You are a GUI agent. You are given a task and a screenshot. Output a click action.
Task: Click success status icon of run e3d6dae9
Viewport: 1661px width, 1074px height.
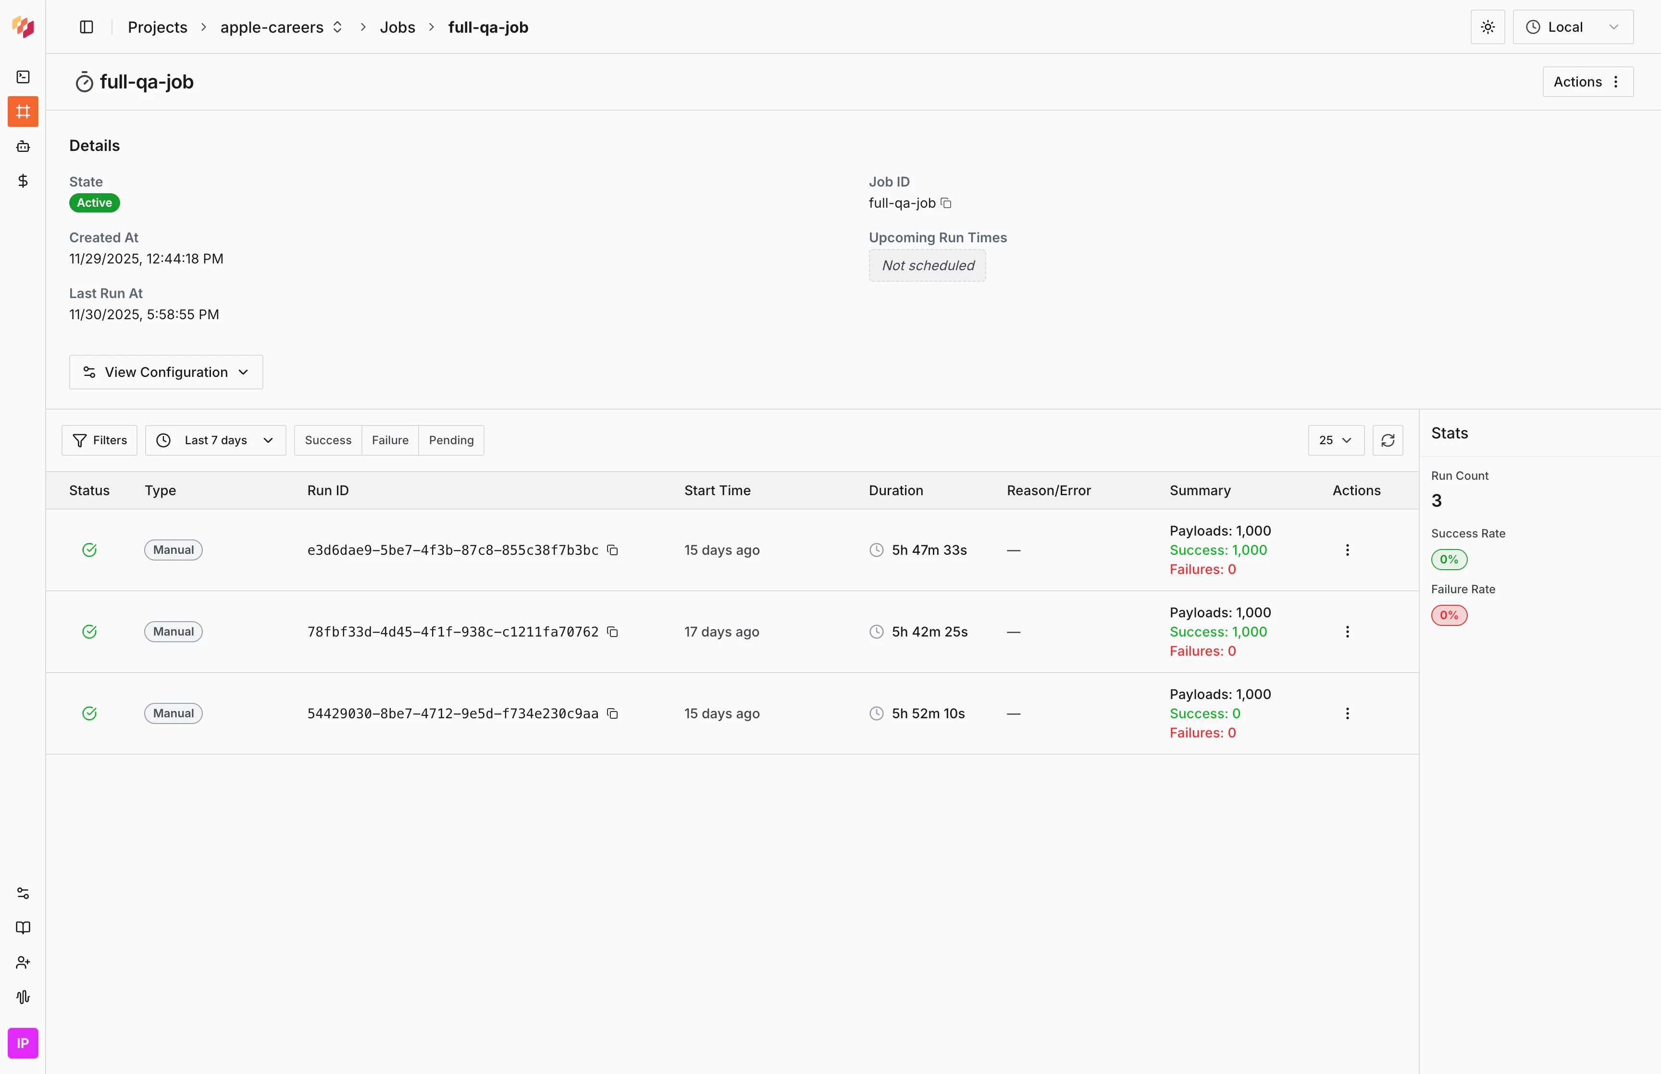[89, 550]
